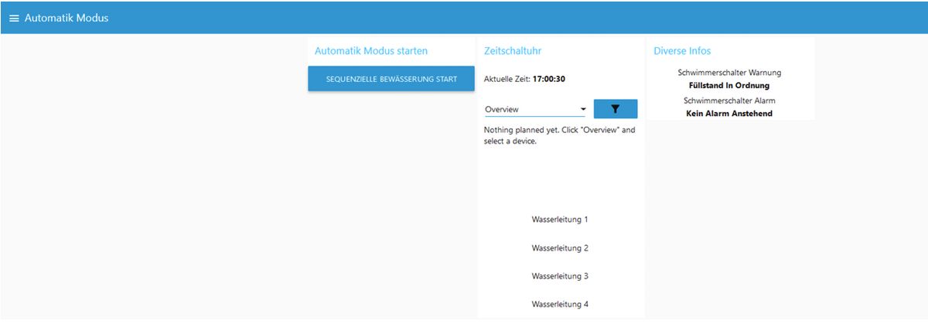Click the Automatik Modus page title
Screen dimensions: 928x324
point(67,18)
